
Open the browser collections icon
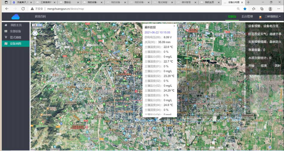click(x=262, y=9)
